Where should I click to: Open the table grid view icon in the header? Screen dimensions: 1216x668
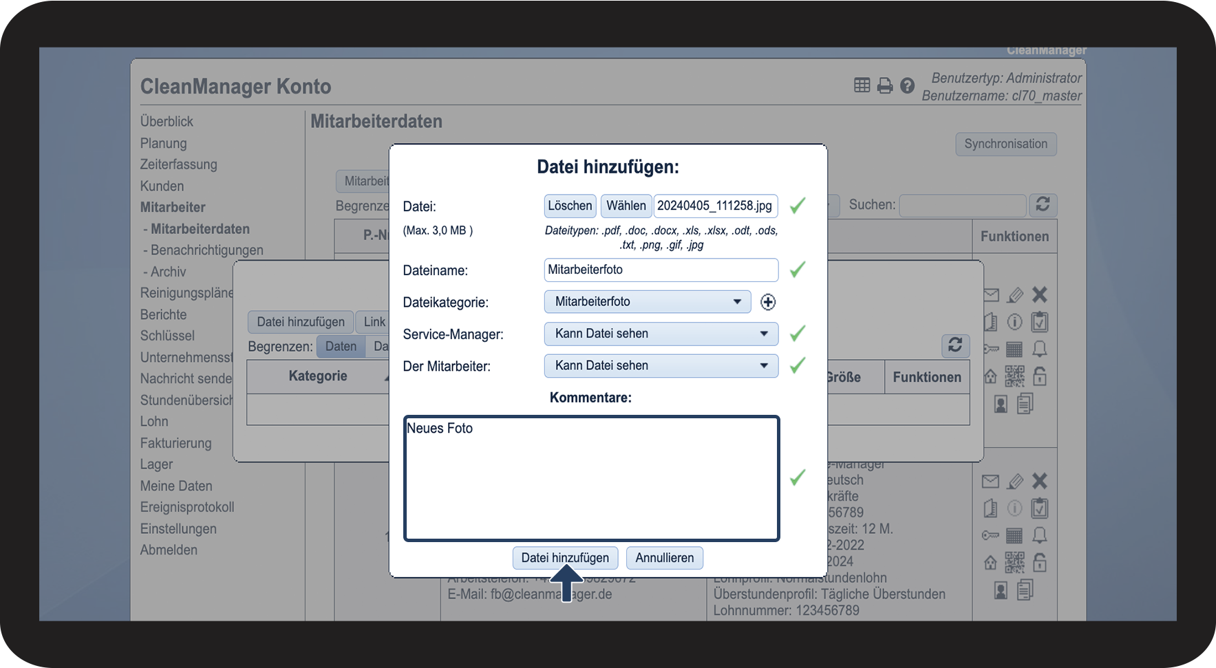(x=862, y=85)
